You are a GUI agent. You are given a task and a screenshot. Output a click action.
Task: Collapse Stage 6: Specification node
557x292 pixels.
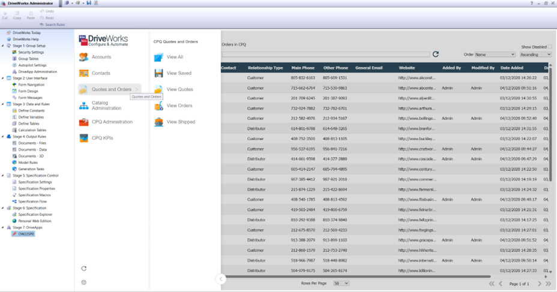coord(3,208)
